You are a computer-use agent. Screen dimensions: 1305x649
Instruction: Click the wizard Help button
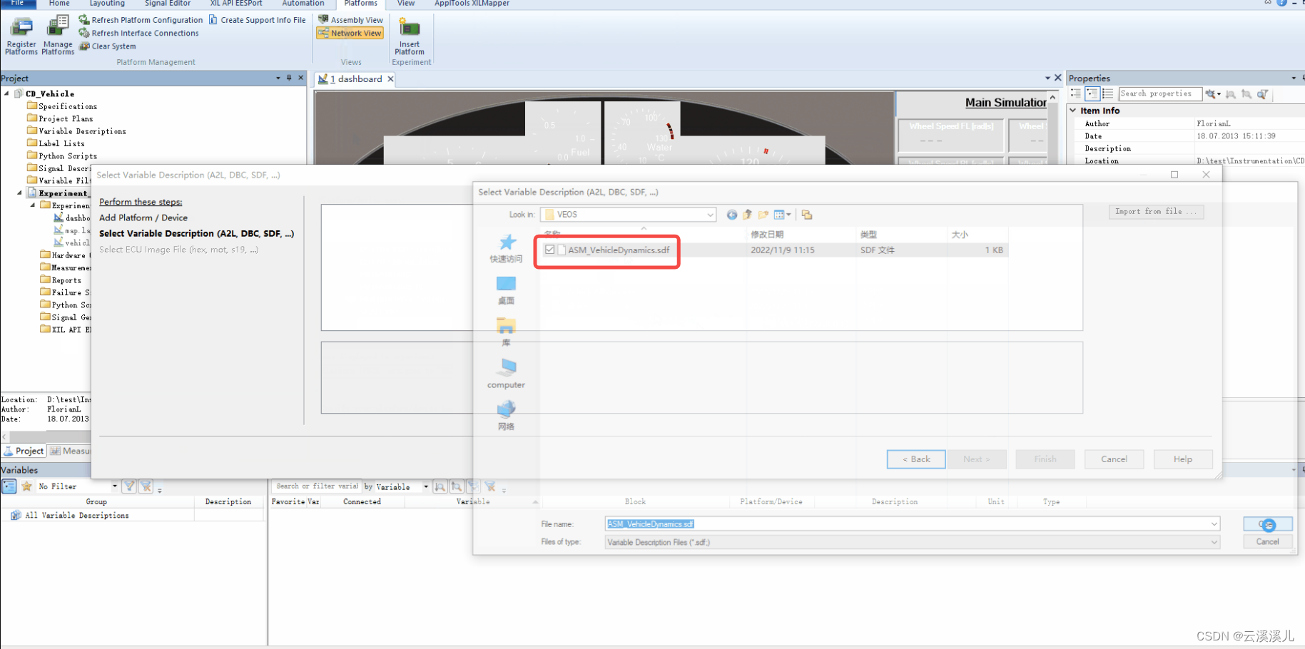1182,459
